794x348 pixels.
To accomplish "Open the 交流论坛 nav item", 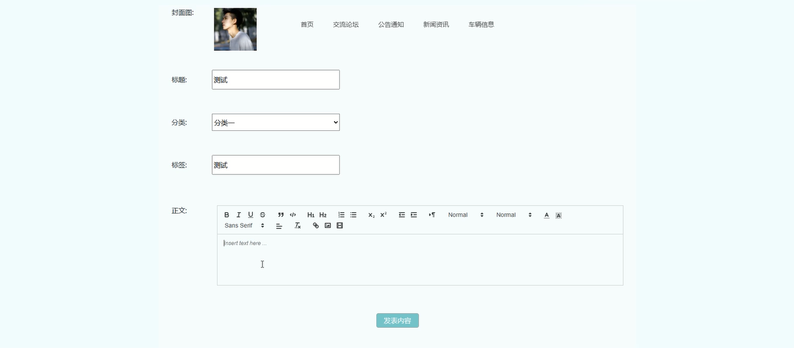I will click(346, 25).
